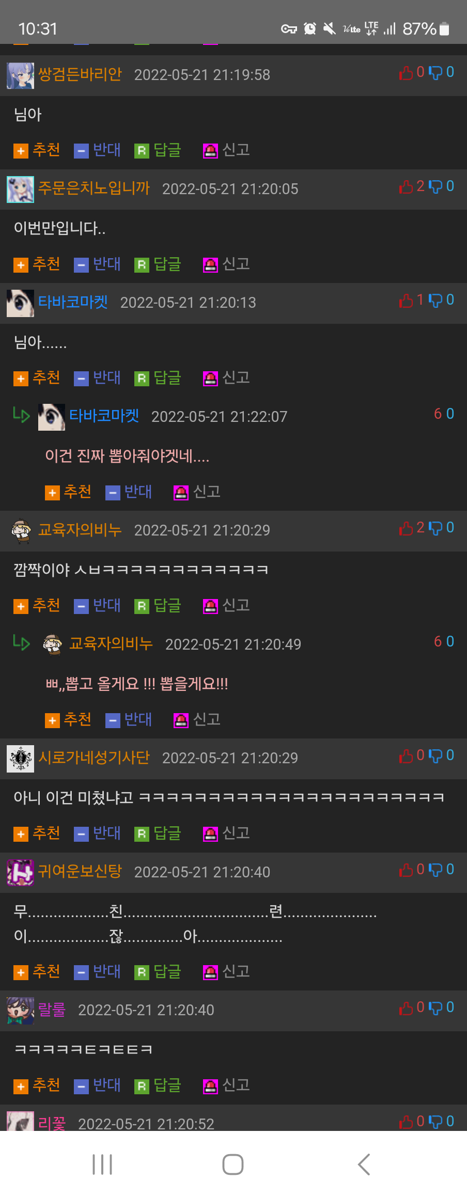The image size is (467, 1196).
Task: Tap the Android back navigation button
Action: [x=364, y=1164]
